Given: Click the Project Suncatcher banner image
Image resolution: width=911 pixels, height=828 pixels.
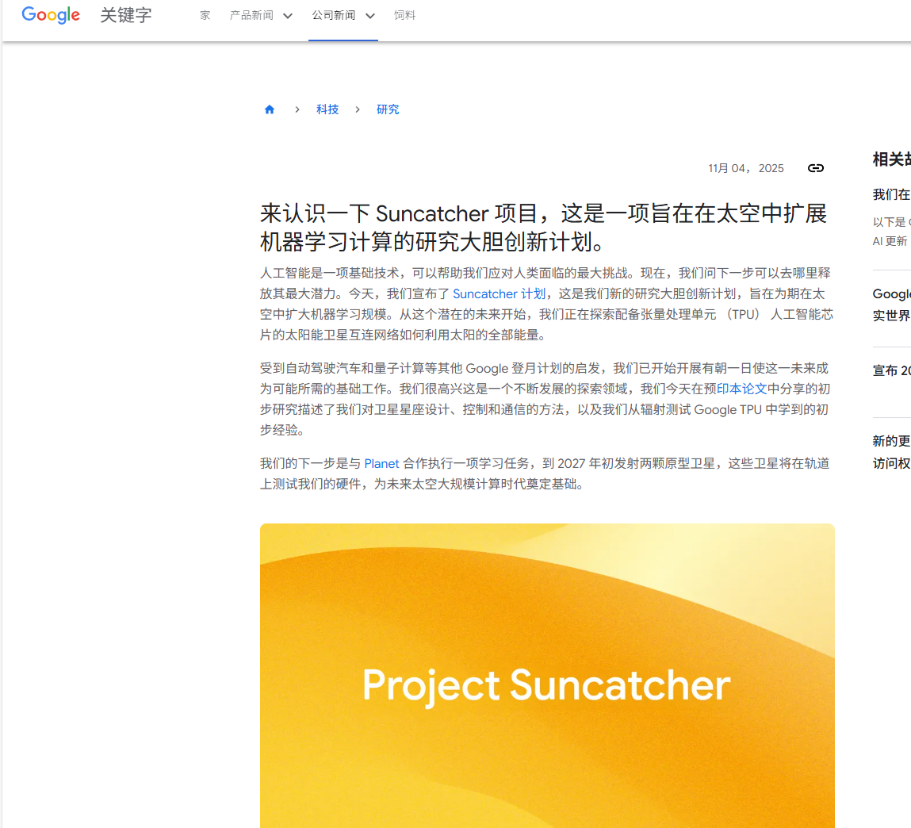Looking at the screenshot, I should point(547,676).
